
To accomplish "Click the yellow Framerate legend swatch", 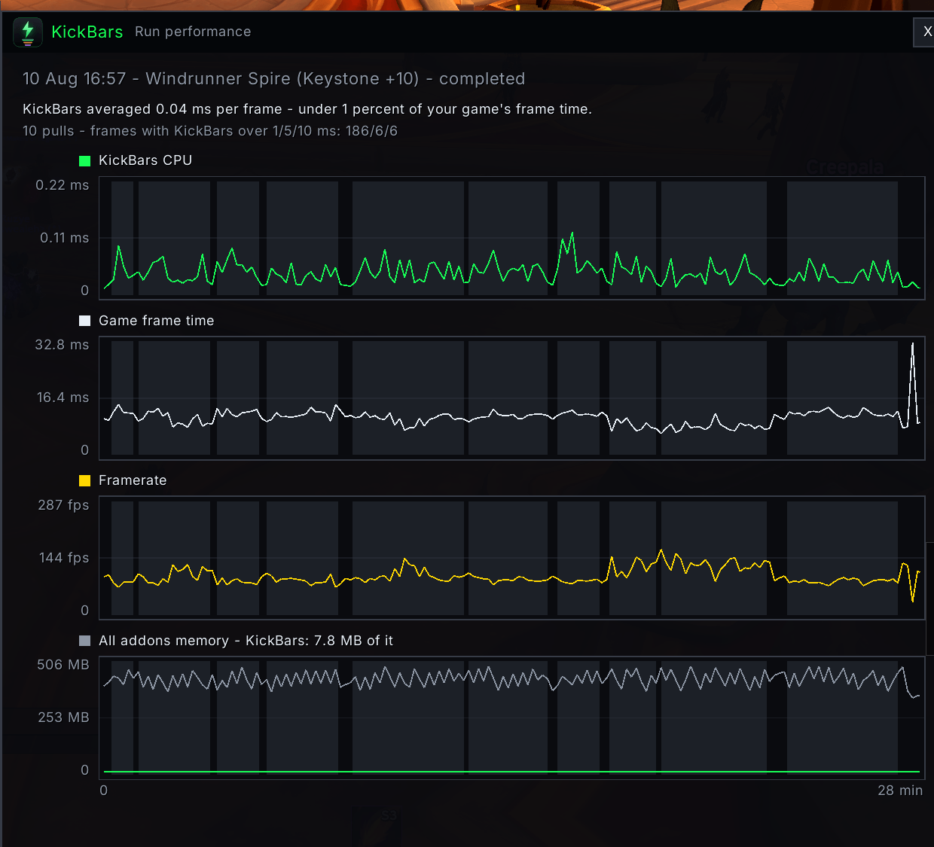I will (x=84, y=480).
